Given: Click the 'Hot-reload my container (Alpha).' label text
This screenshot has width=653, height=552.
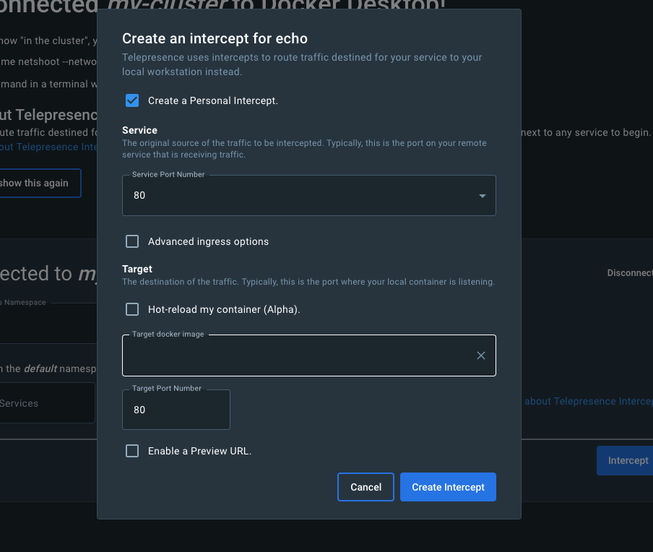Looking at the screenshot, I should [x=224, y=309].
